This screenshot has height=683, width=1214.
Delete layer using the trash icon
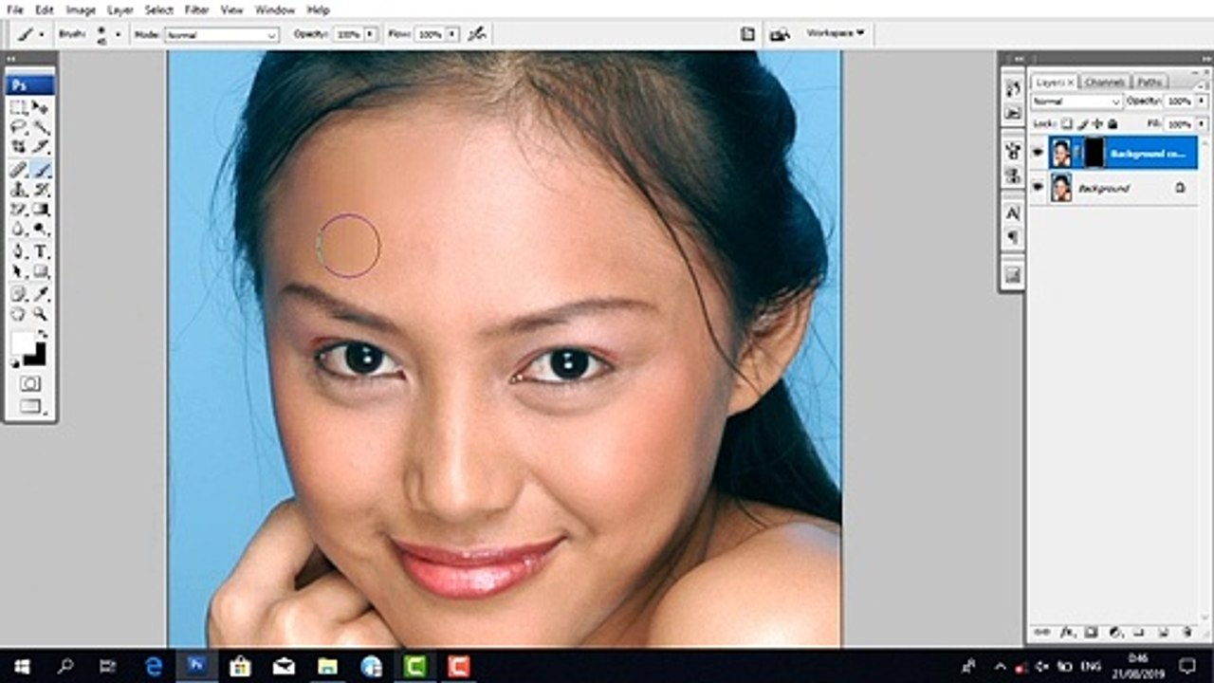click(x=1187, y=632)
